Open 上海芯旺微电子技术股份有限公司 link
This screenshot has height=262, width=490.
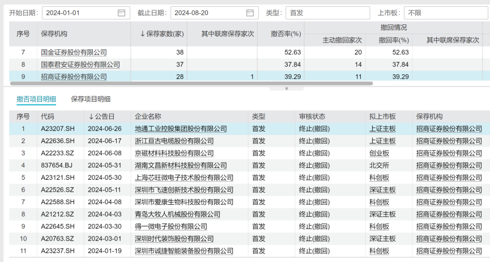[x=184, y=178]
